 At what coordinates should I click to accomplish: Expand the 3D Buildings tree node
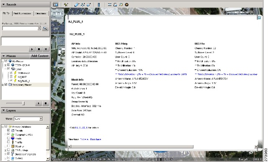tap(5, 150)
